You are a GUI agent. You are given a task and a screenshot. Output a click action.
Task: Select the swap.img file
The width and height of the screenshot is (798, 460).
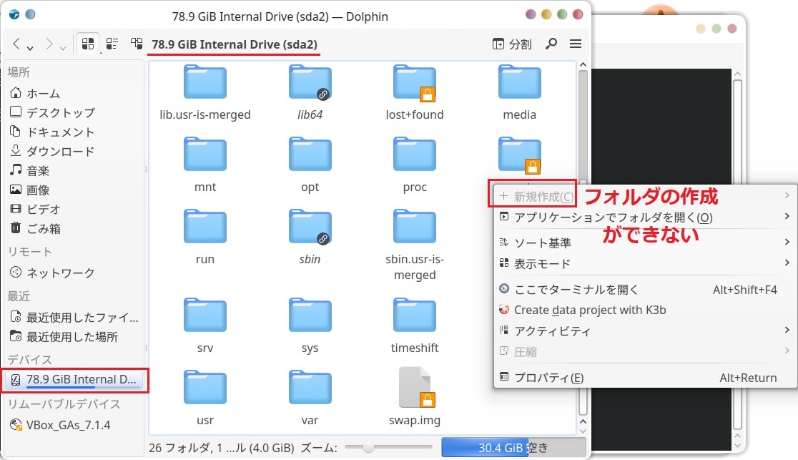(415, 398)
